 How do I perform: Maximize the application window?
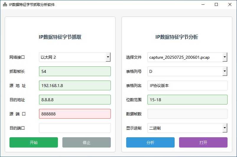(216, 5)
